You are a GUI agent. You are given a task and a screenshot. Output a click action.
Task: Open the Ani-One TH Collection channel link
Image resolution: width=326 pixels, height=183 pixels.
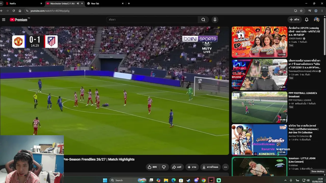(298, 136)
